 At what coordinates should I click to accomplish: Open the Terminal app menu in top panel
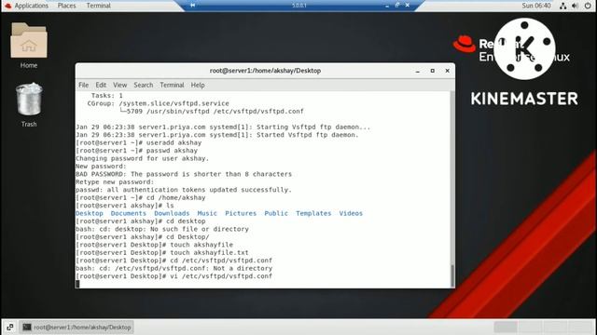click(98, 6)
